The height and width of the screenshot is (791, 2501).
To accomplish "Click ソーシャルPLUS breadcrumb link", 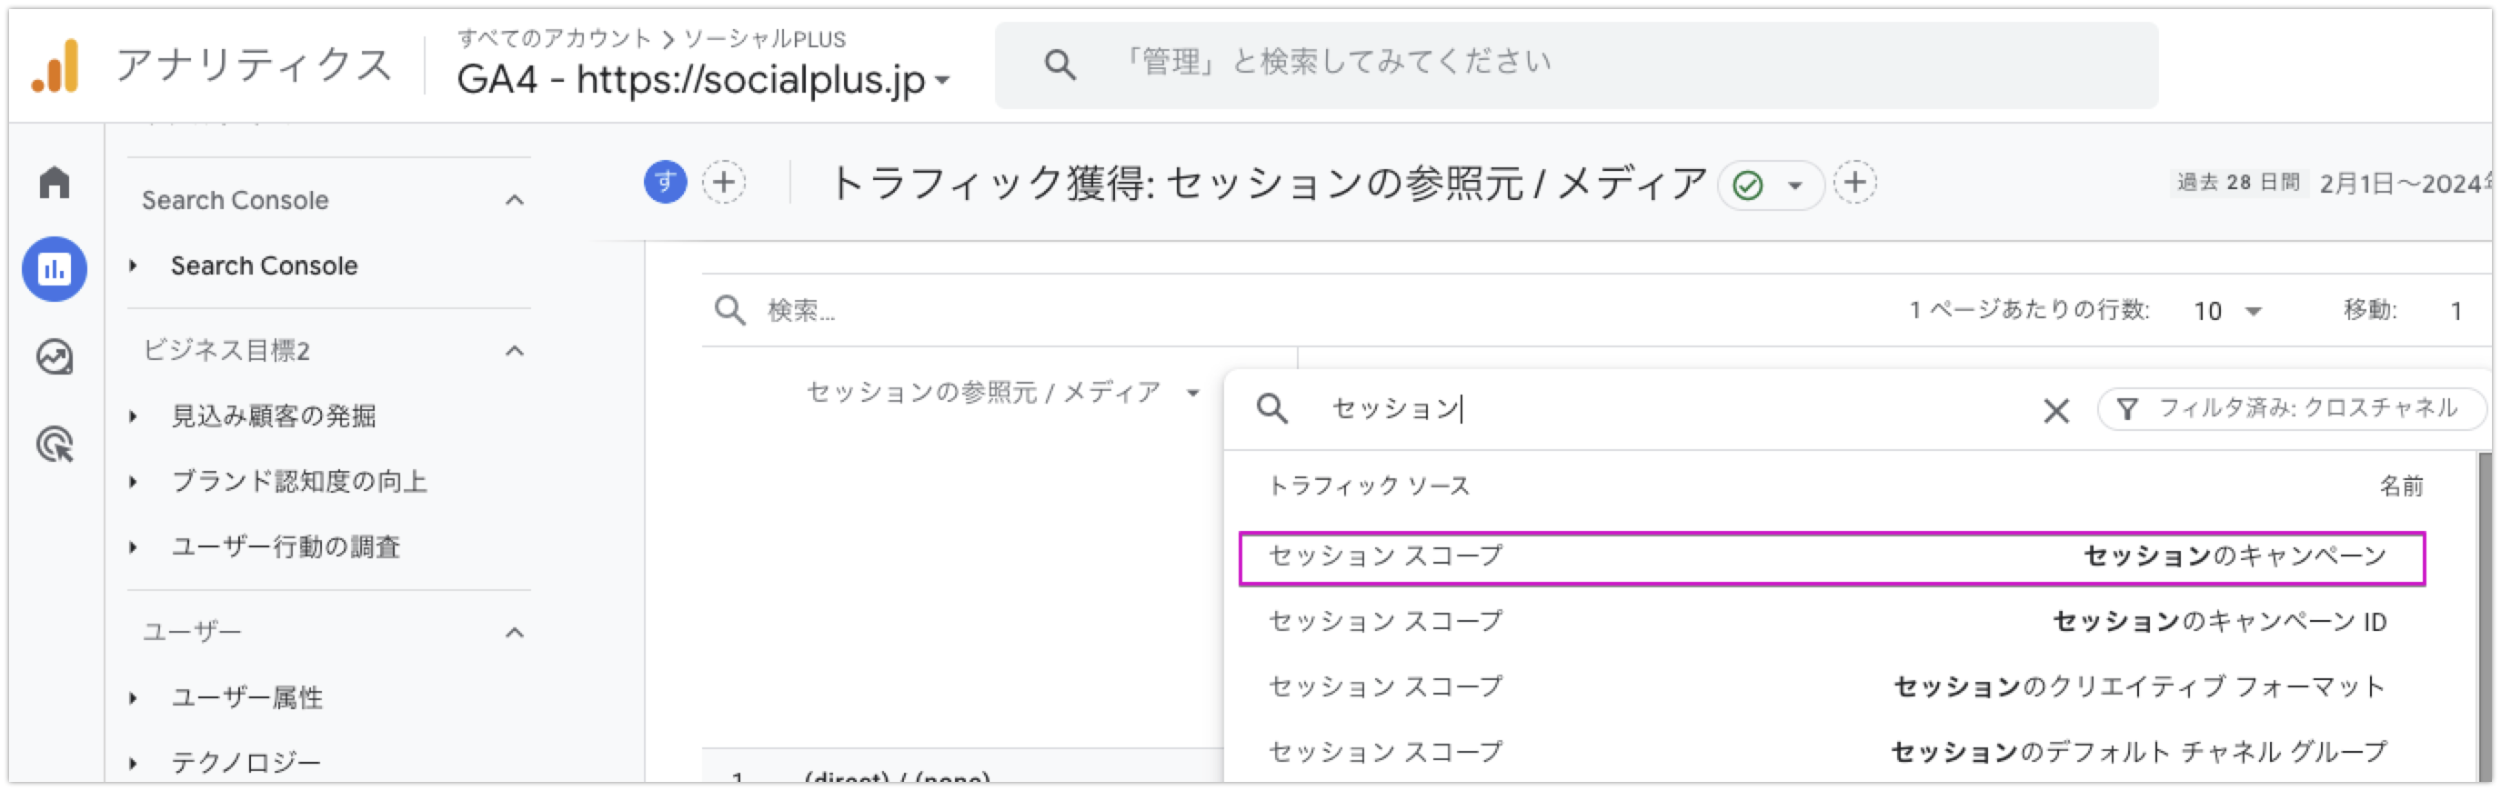I will (764, 39).
